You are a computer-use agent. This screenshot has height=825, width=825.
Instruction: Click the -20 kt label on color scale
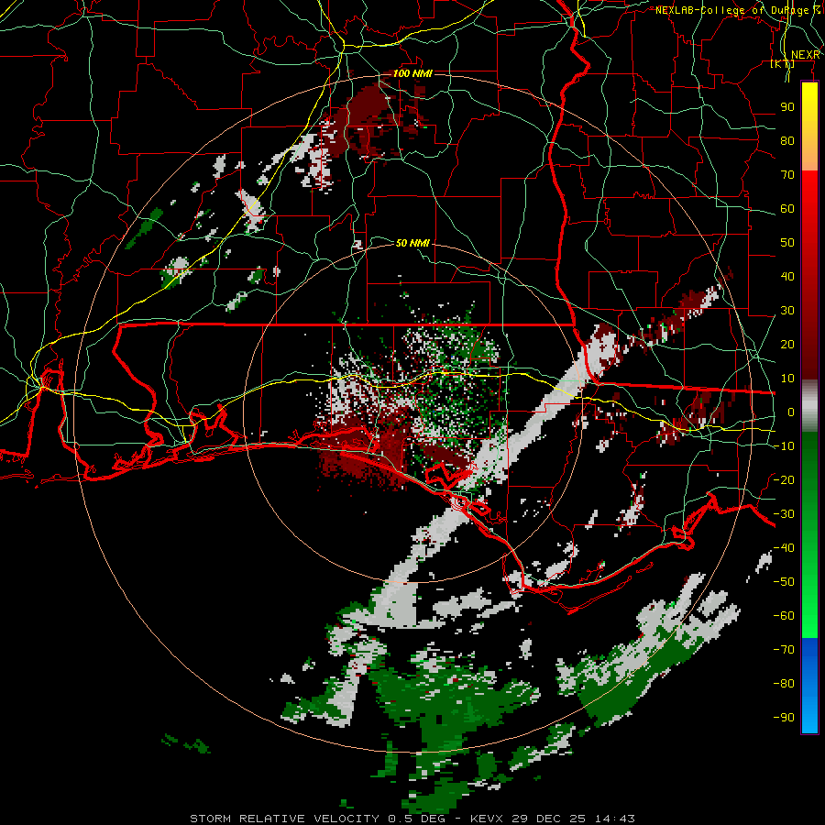coord(784,479)
